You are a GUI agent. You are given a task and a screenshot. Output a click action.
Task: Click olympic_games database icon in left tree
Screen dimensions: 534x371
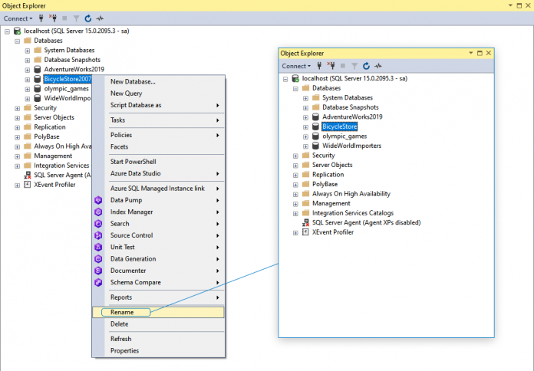(x=38, y=89)
